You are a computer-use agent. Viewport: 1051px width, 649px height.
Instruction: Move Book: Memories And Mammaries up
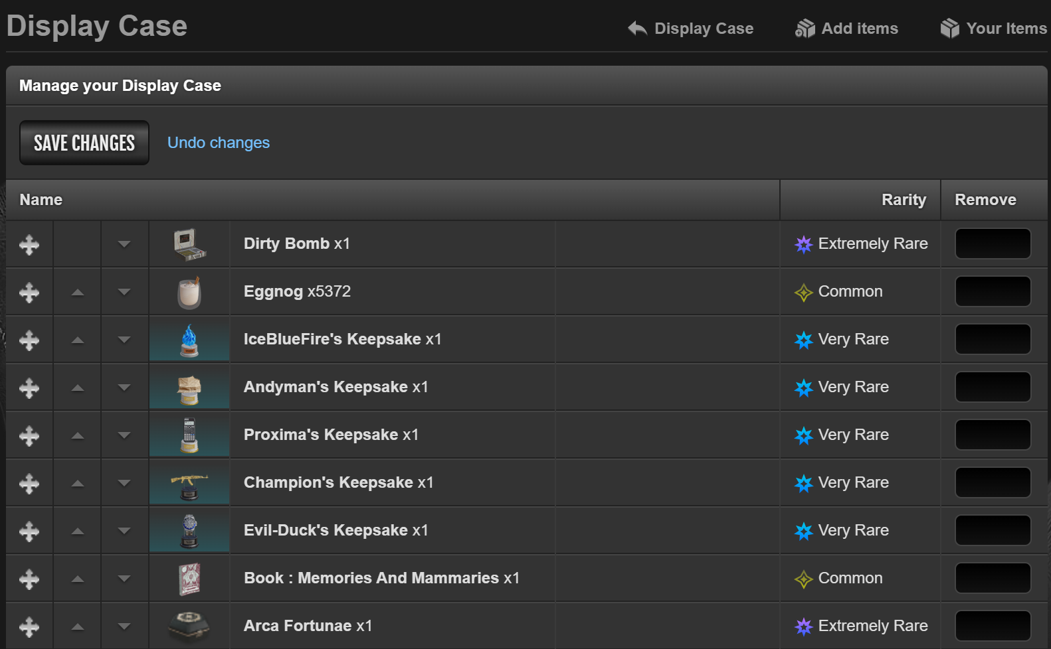click(78, 579)
